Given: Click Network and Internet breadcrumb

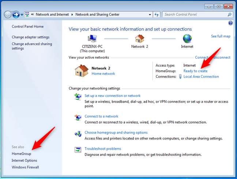Looking at the screenshot, I should click(x=52, y=15).
